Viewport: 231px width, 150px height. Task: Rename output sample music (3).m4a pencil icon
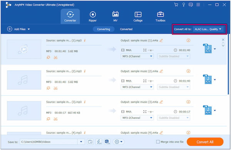coord(161,102)
